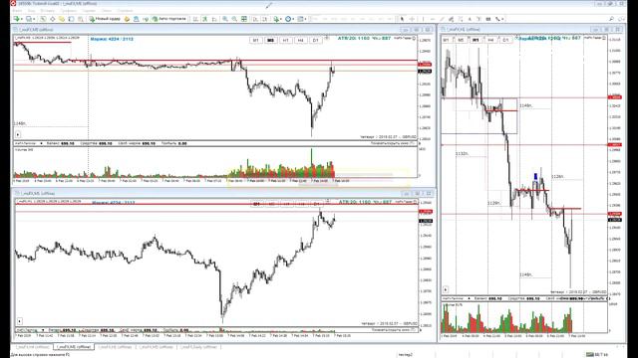Open the Strategy Tester icon
The image size is (638, 358).
pyautogui.click(x=81, y=19)
